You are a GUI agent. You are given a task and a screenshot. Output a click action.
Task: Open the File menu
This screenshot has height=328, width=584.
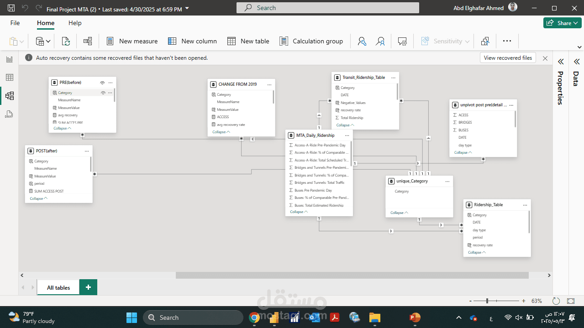click(x=15, y=23)
